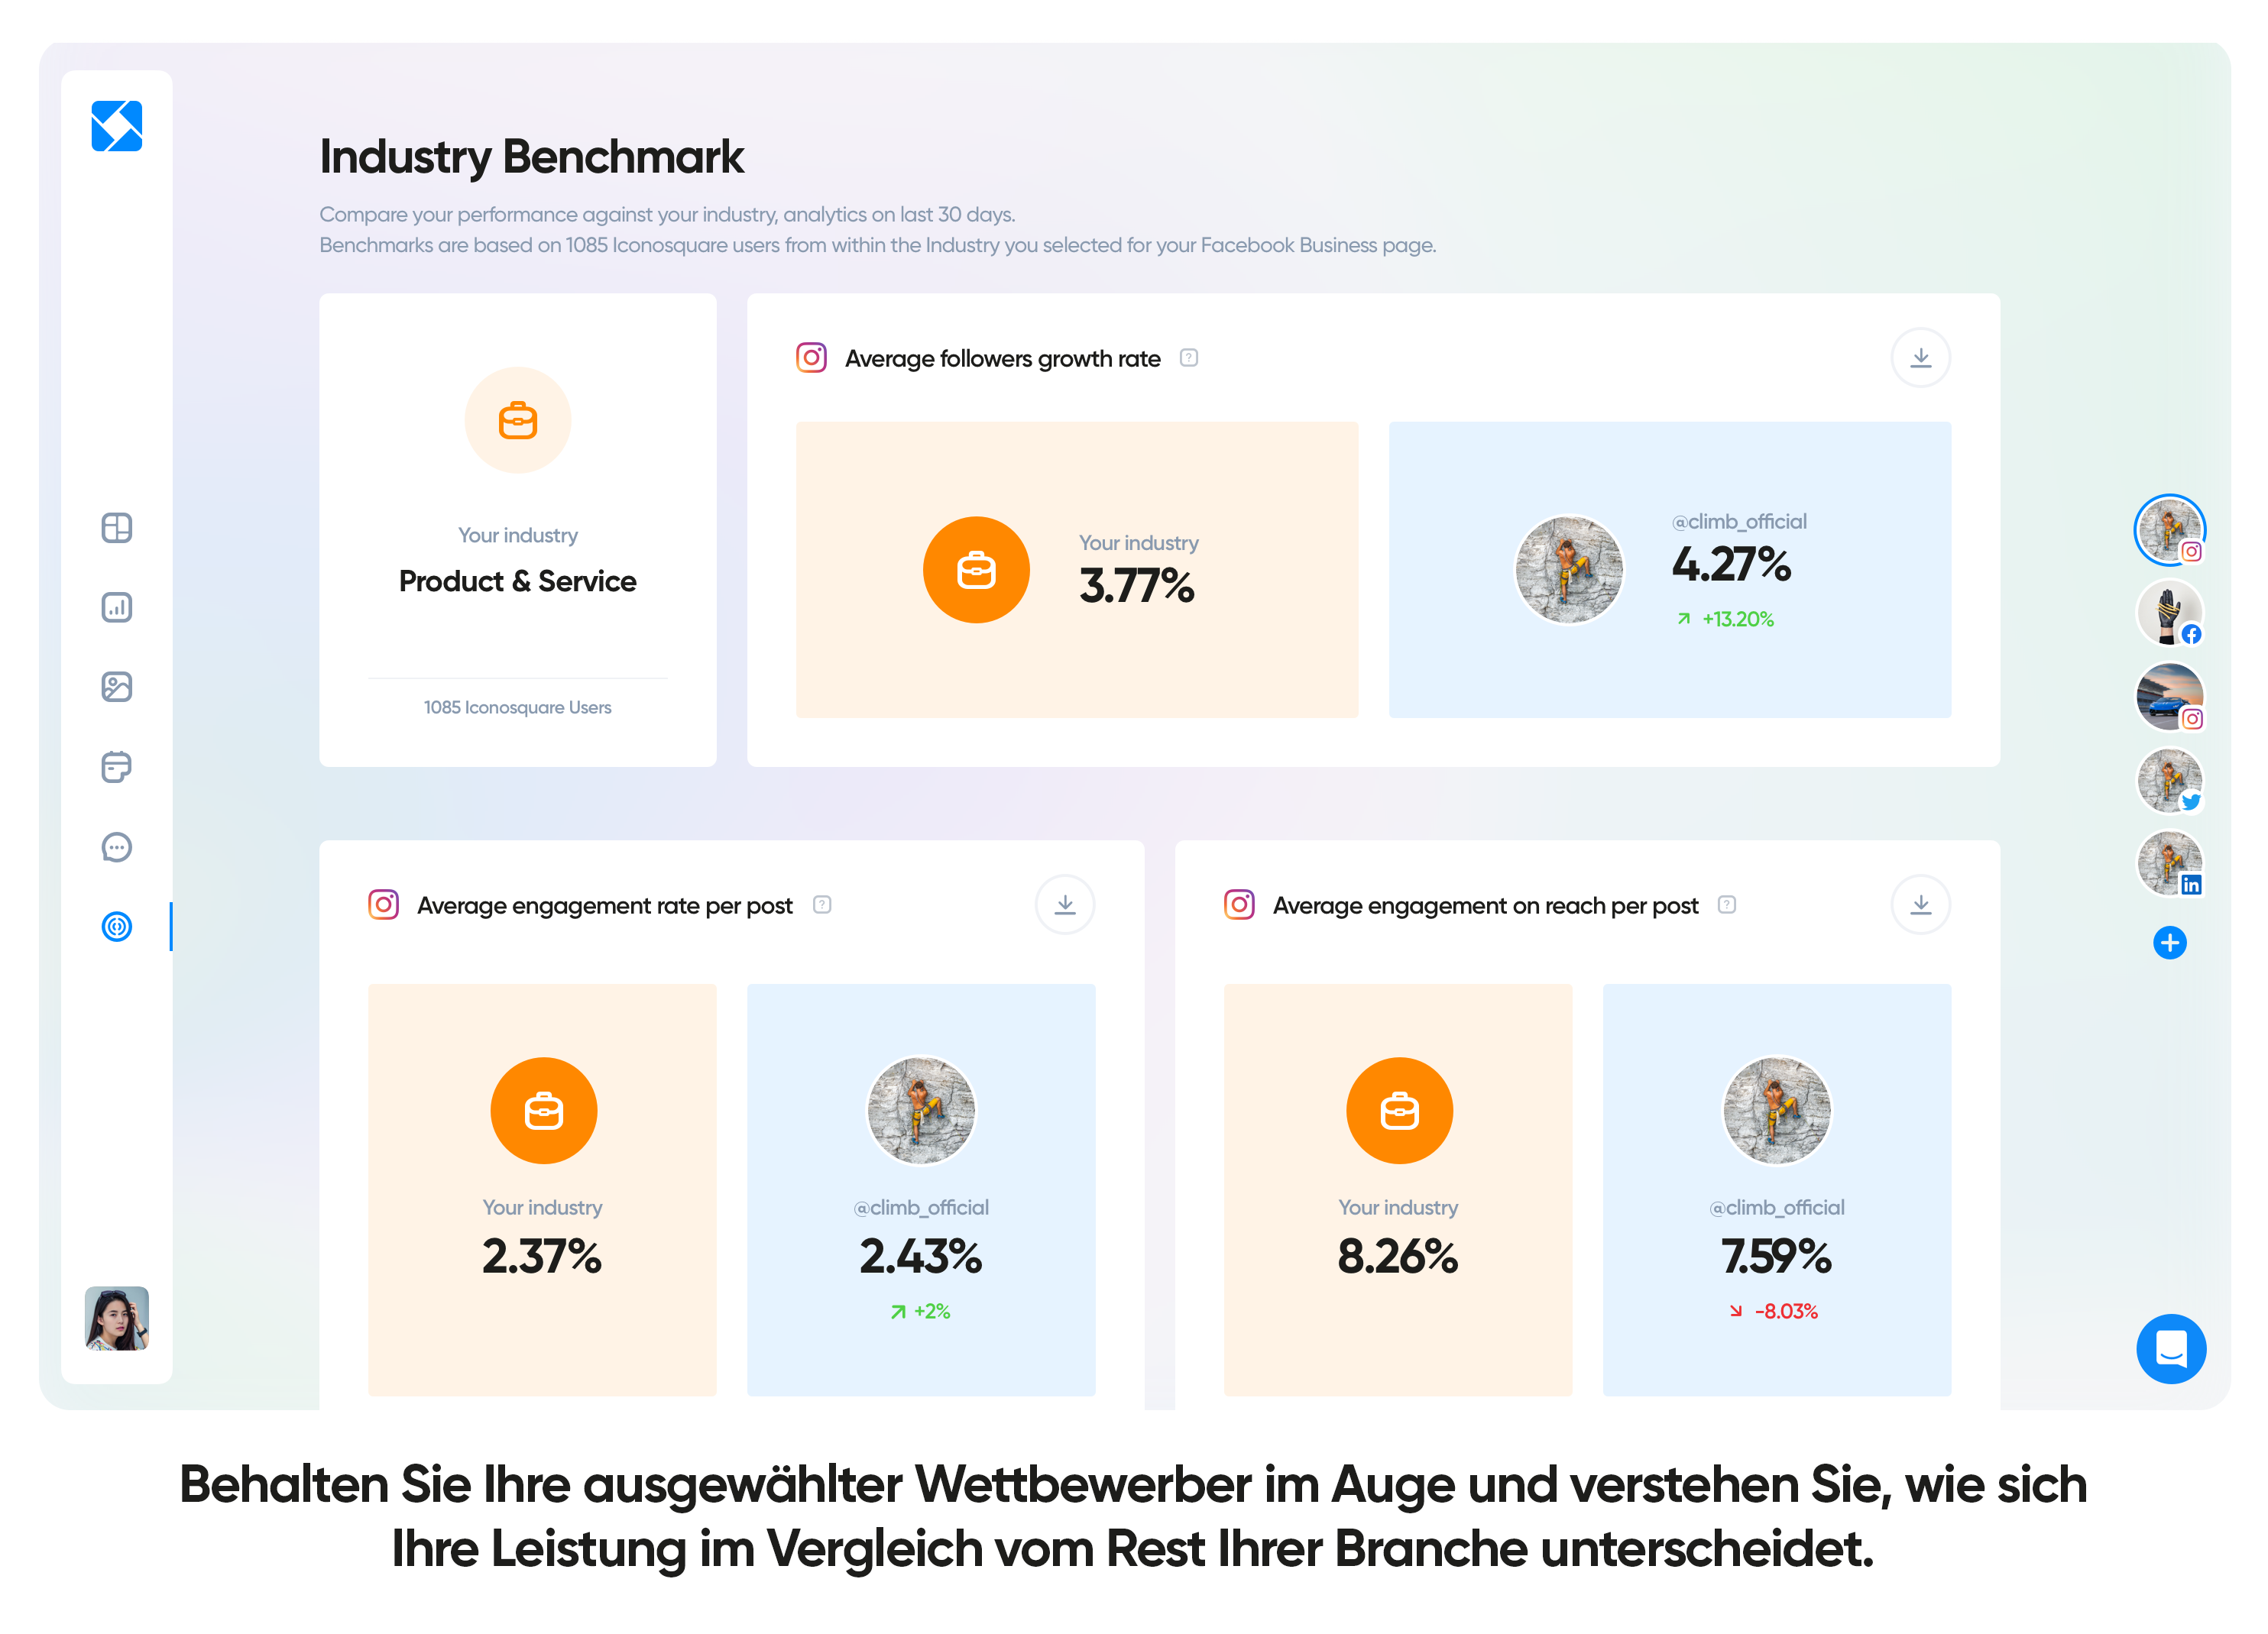This screenshot has height=1634, width=2268.
Task: Download the Average engagement rate per post data
Action: (1064, 904)
